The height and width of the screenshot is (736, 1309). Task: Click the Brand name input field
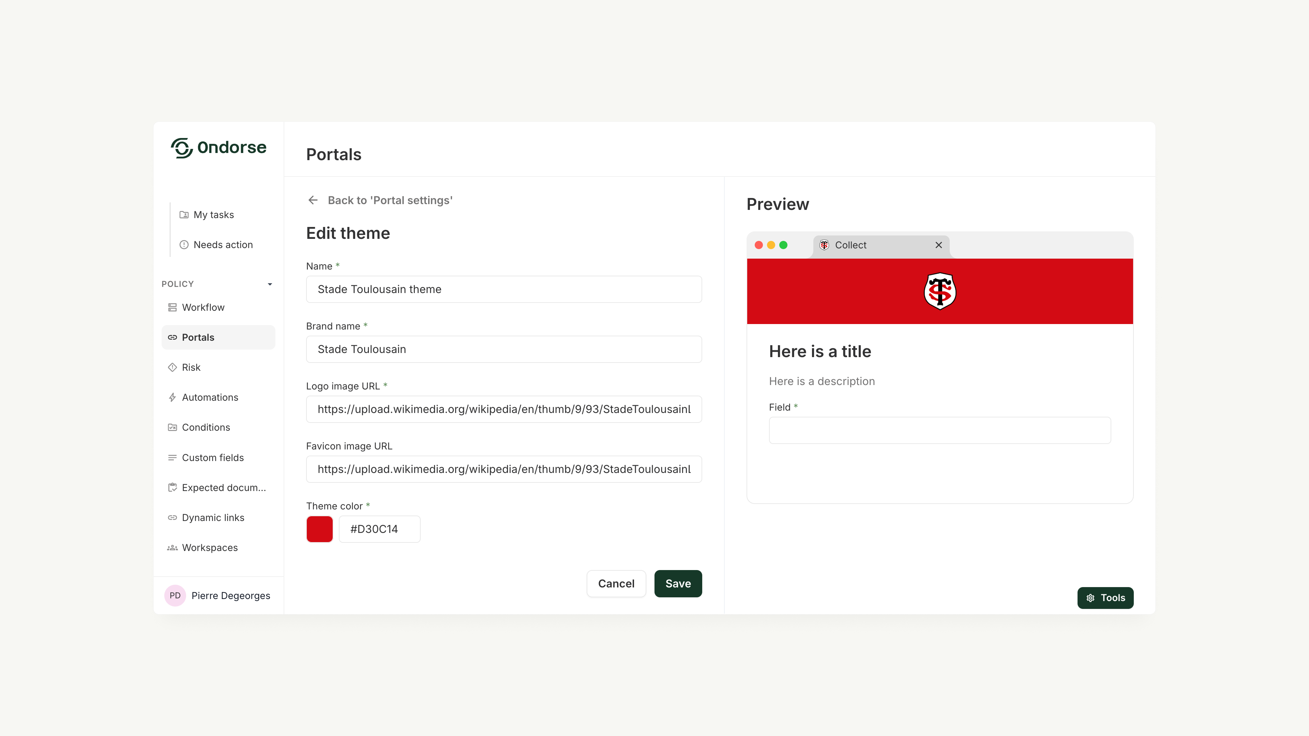pos(503,349)
